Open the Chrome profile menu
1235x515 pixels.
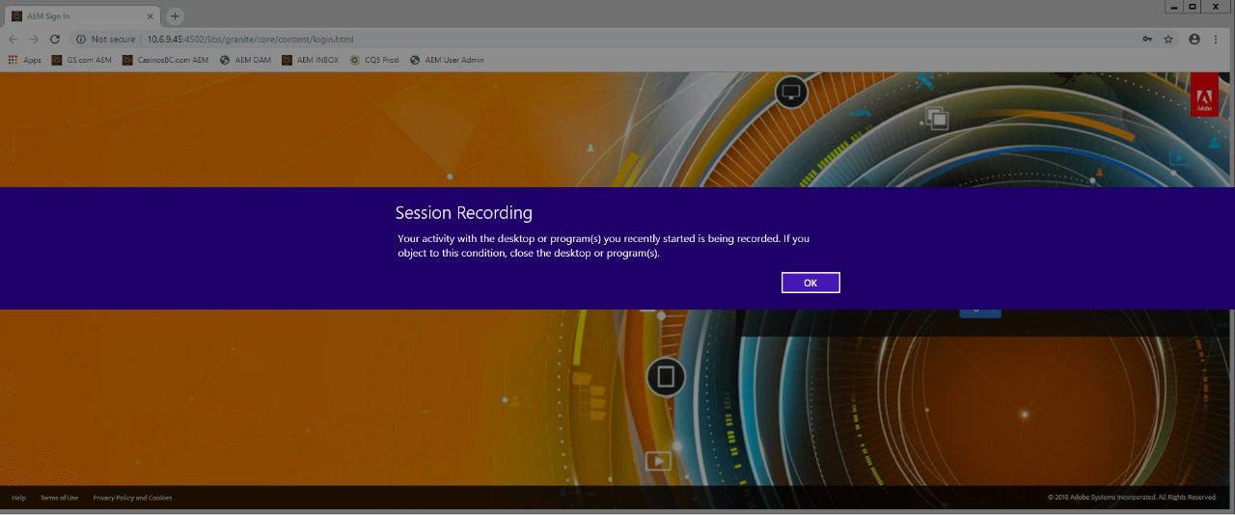coord(1194,40)
